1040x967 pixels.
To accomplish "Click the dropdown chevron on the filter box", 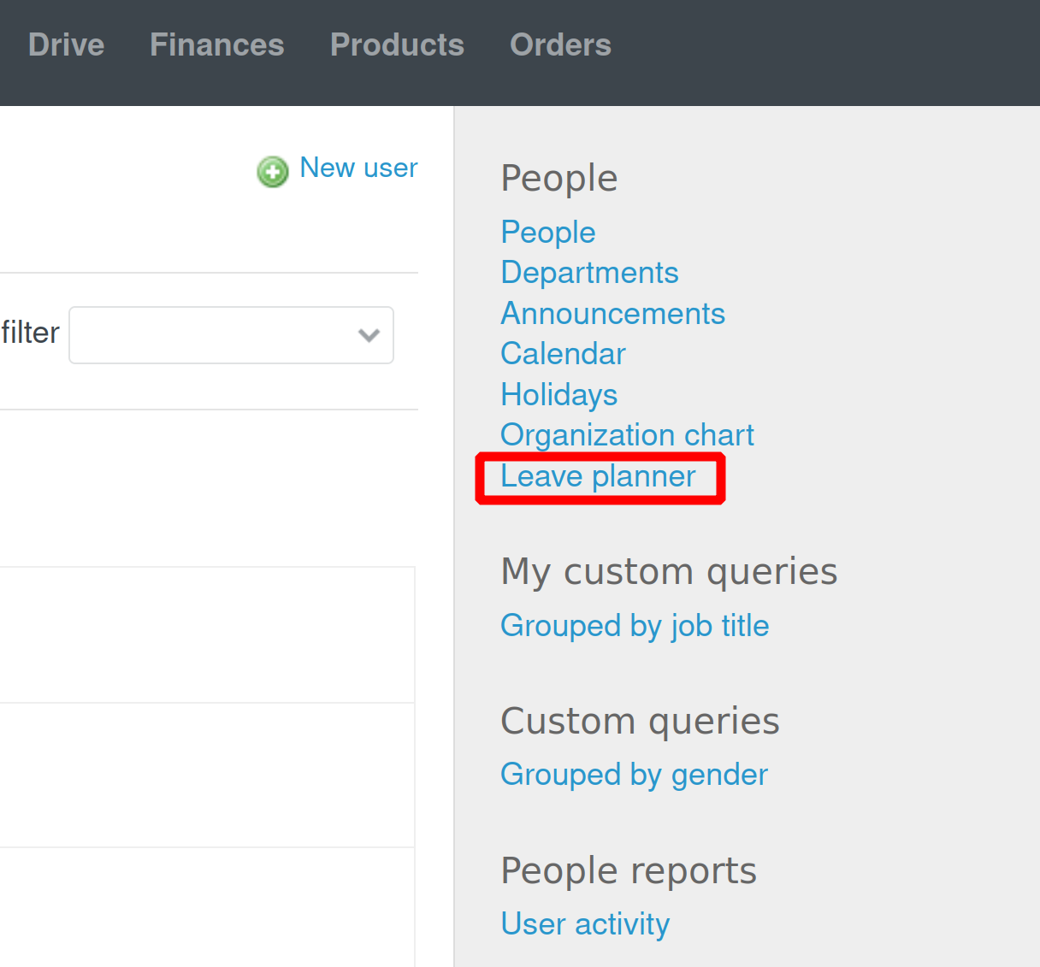I will (369, 335).
